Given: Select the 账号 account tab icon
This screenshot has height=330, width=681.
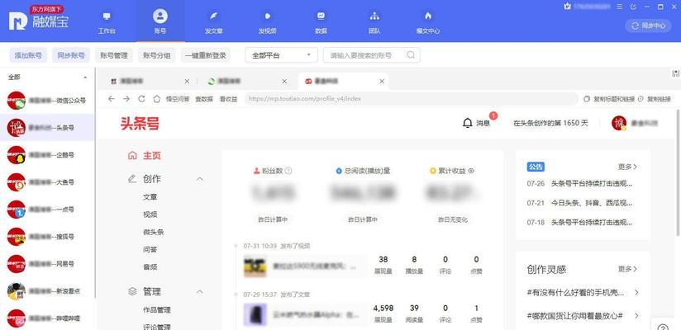Looking at the screenshot, I should click(160, 16).
